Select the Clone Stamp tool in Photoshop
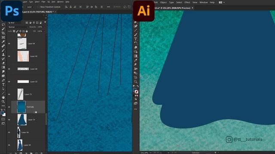Viewport: 275px width, 154px height. click(x=3, y=54)
